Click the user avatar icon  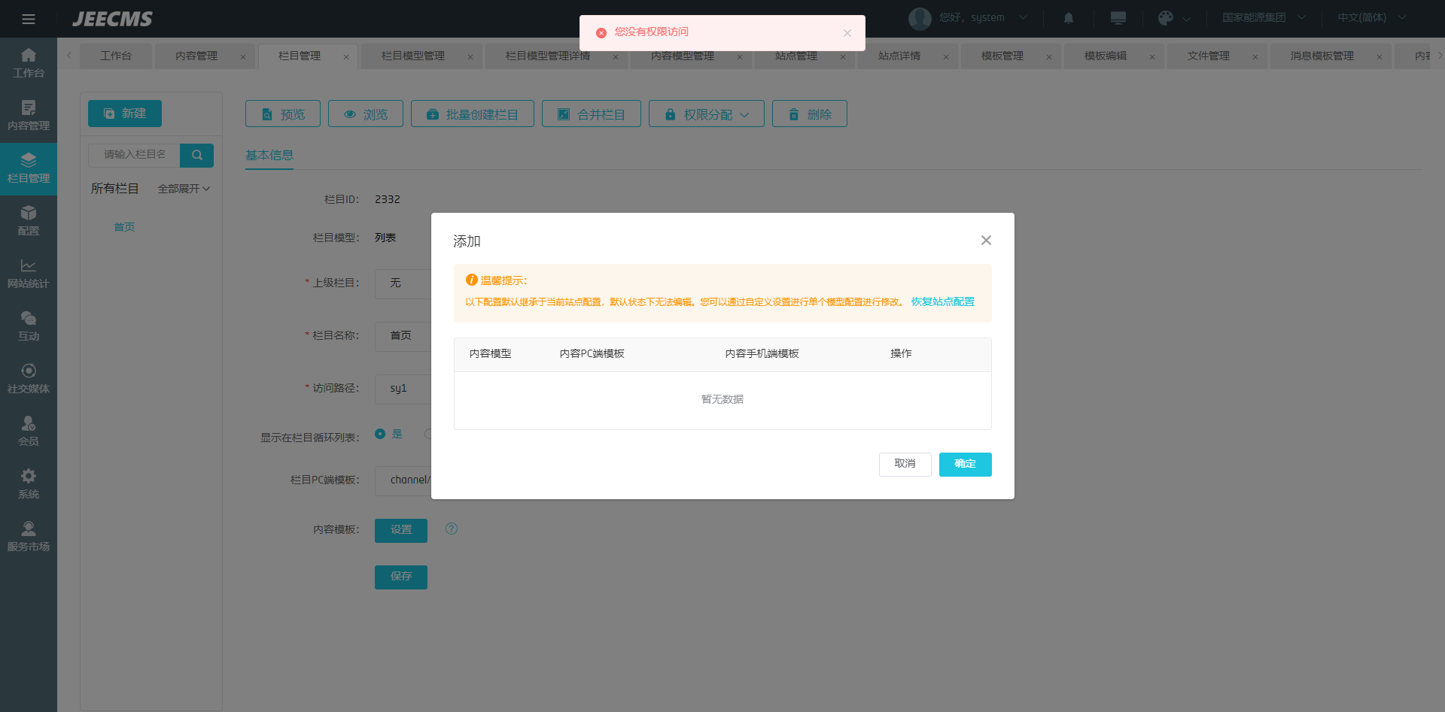tap(920, 18)
